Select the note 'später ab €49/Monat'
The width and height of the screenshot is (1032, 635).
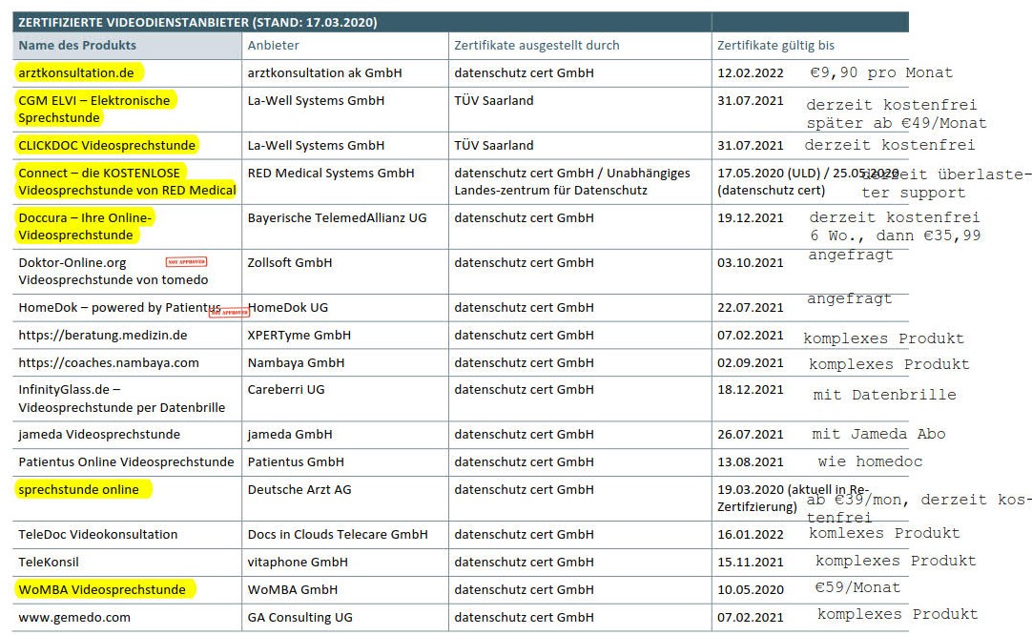coord(897,123)
